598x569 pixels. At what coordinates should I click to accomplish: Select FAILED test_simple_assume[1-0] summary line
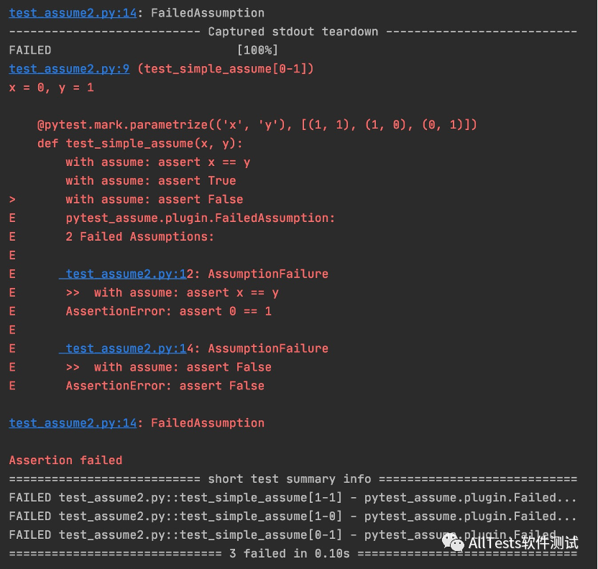pyautogui.click(x=293, y=517)
